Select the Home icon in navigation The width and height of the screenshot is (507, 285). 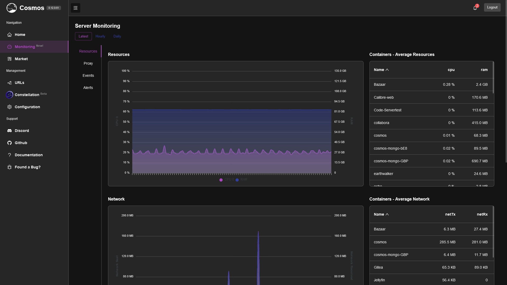pyautogui.click(x=10, y=35)
